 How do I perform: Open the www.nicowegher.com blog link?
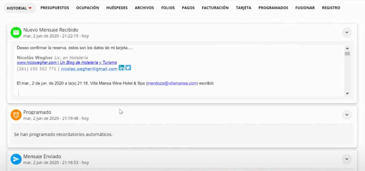67,63
